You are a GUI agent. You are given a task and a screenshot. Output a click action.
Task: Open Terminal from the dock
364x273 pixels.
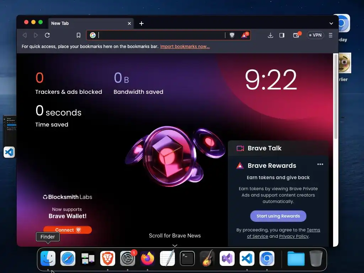[187, 258]
